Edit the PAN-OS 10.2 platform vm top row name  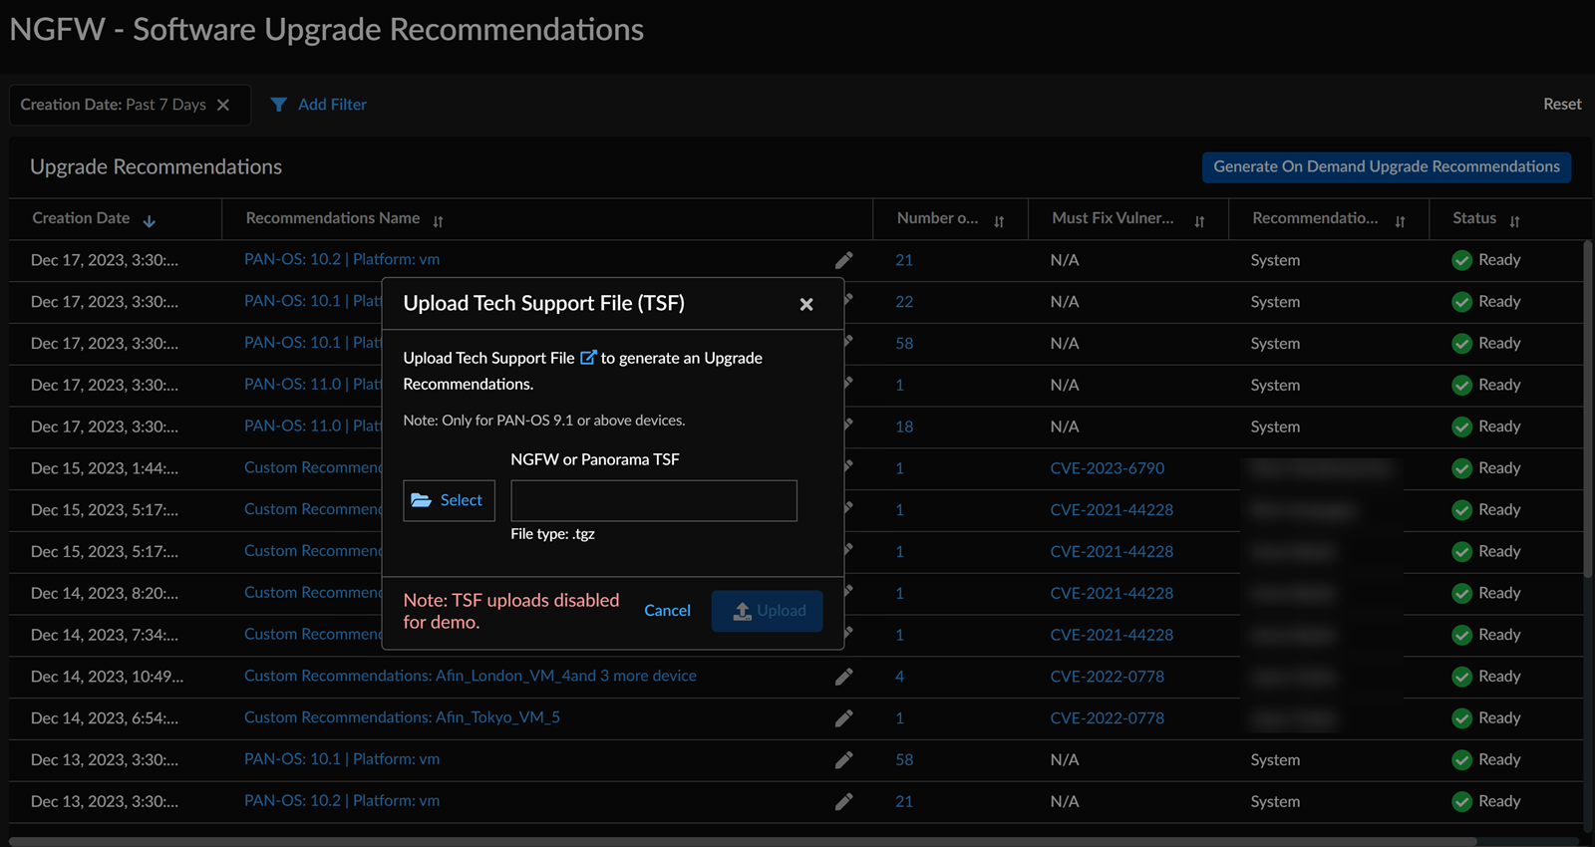pyautogui.click(x=843, y=260)
